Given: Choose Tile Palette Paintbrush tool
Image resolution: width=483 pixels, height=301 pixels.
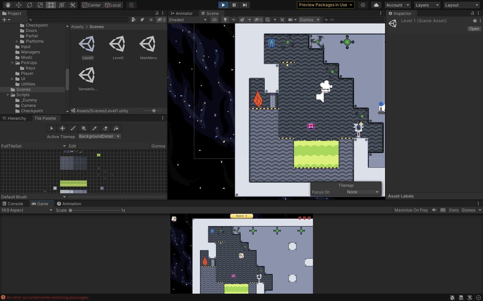Looking at the screenshot, I should [73, 128].
